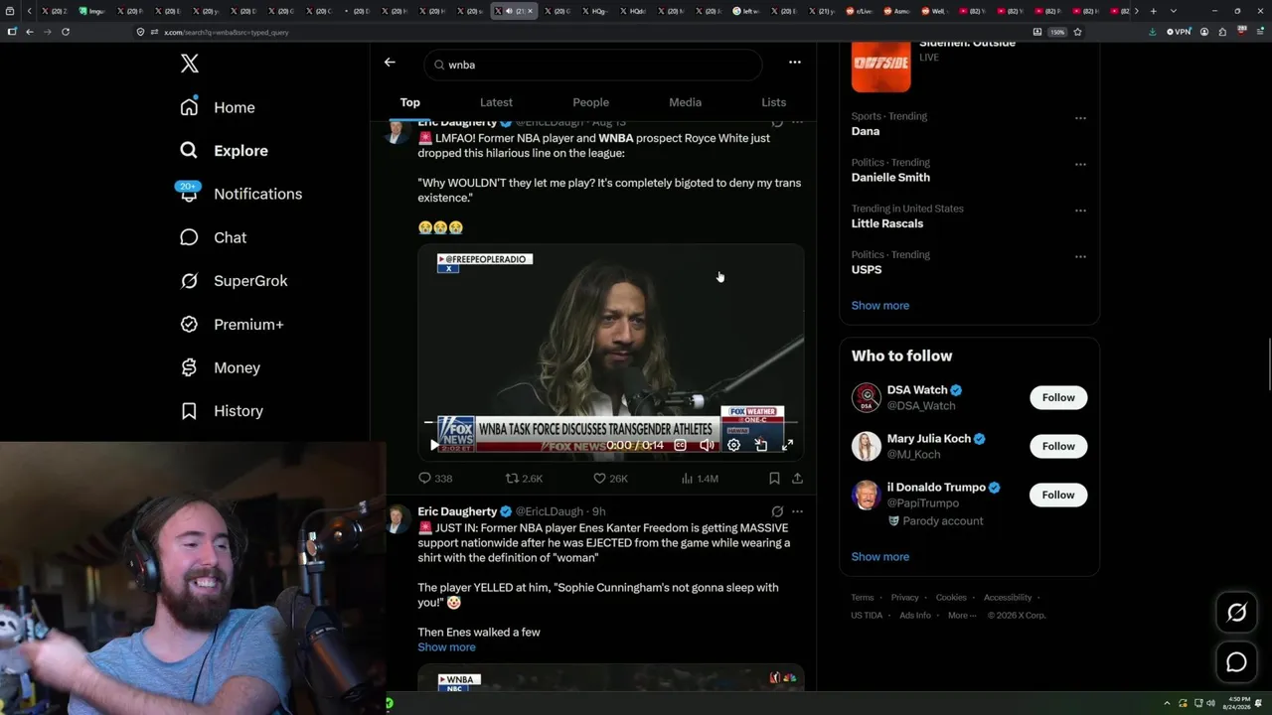This screenshot has height=715, width=1272.
Task: Open options for the Dana trend
Action: click(1080, 118)
